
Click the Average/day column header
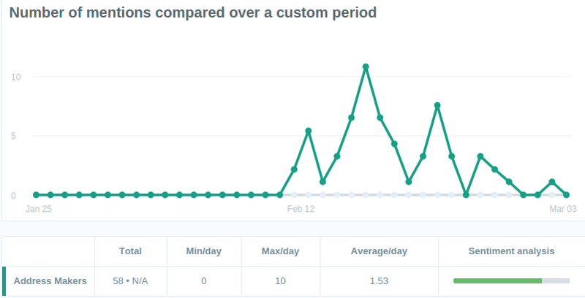[379, 251]
